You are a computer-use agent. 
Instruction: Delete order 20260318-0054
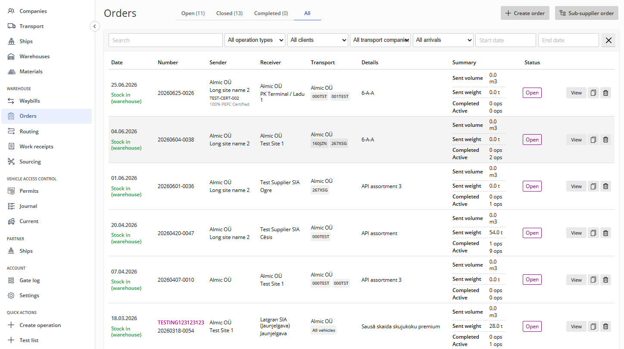[605, 327]
